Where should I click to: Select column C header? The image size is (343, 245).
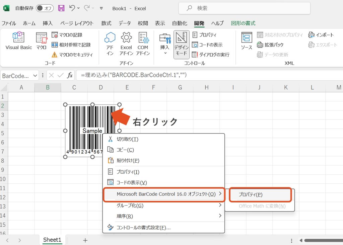point(74,87)
